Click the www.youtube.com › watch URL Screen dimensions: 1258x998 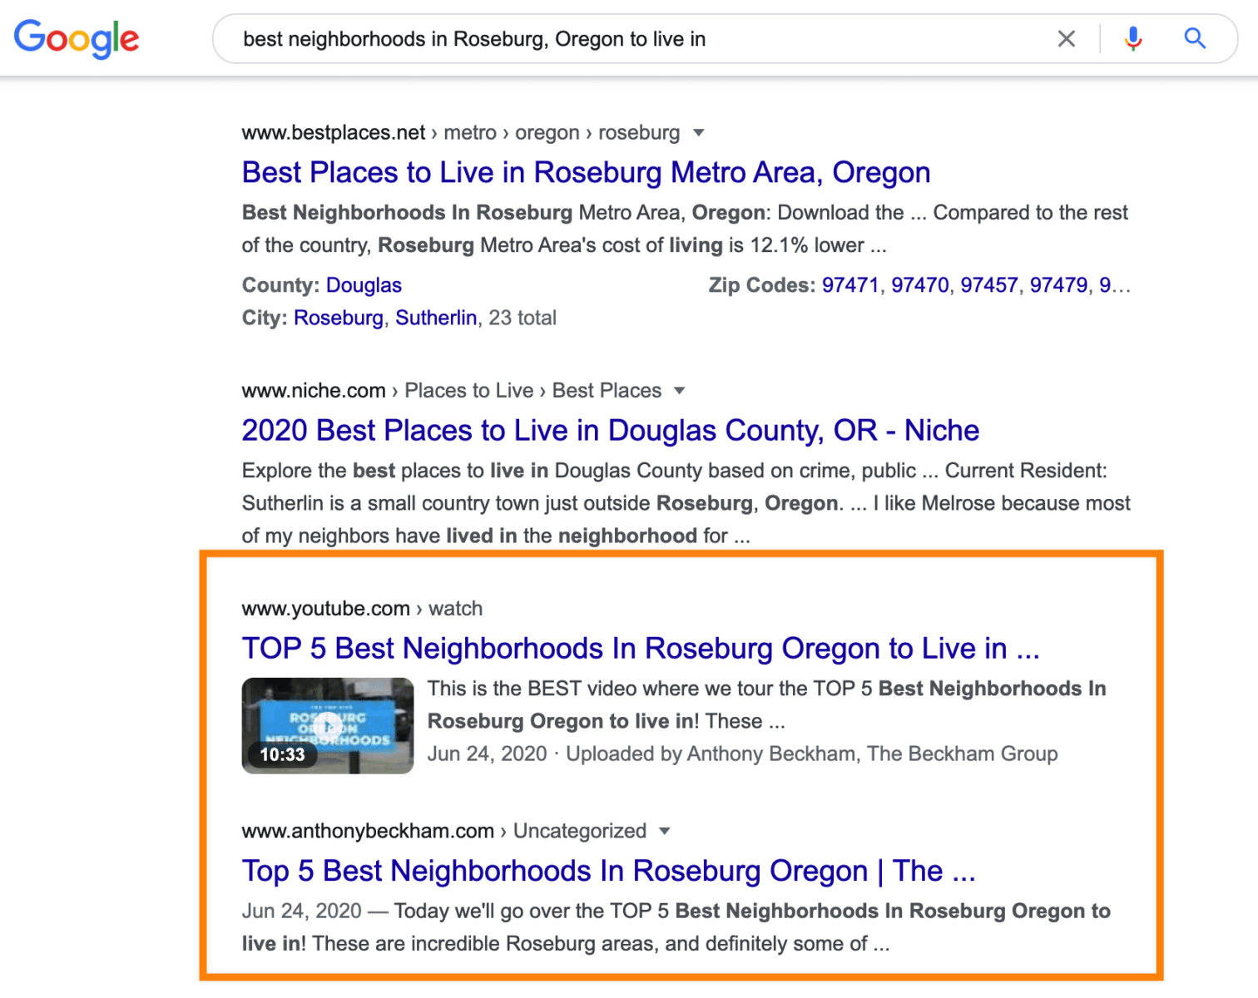click(x=362, y=609)
